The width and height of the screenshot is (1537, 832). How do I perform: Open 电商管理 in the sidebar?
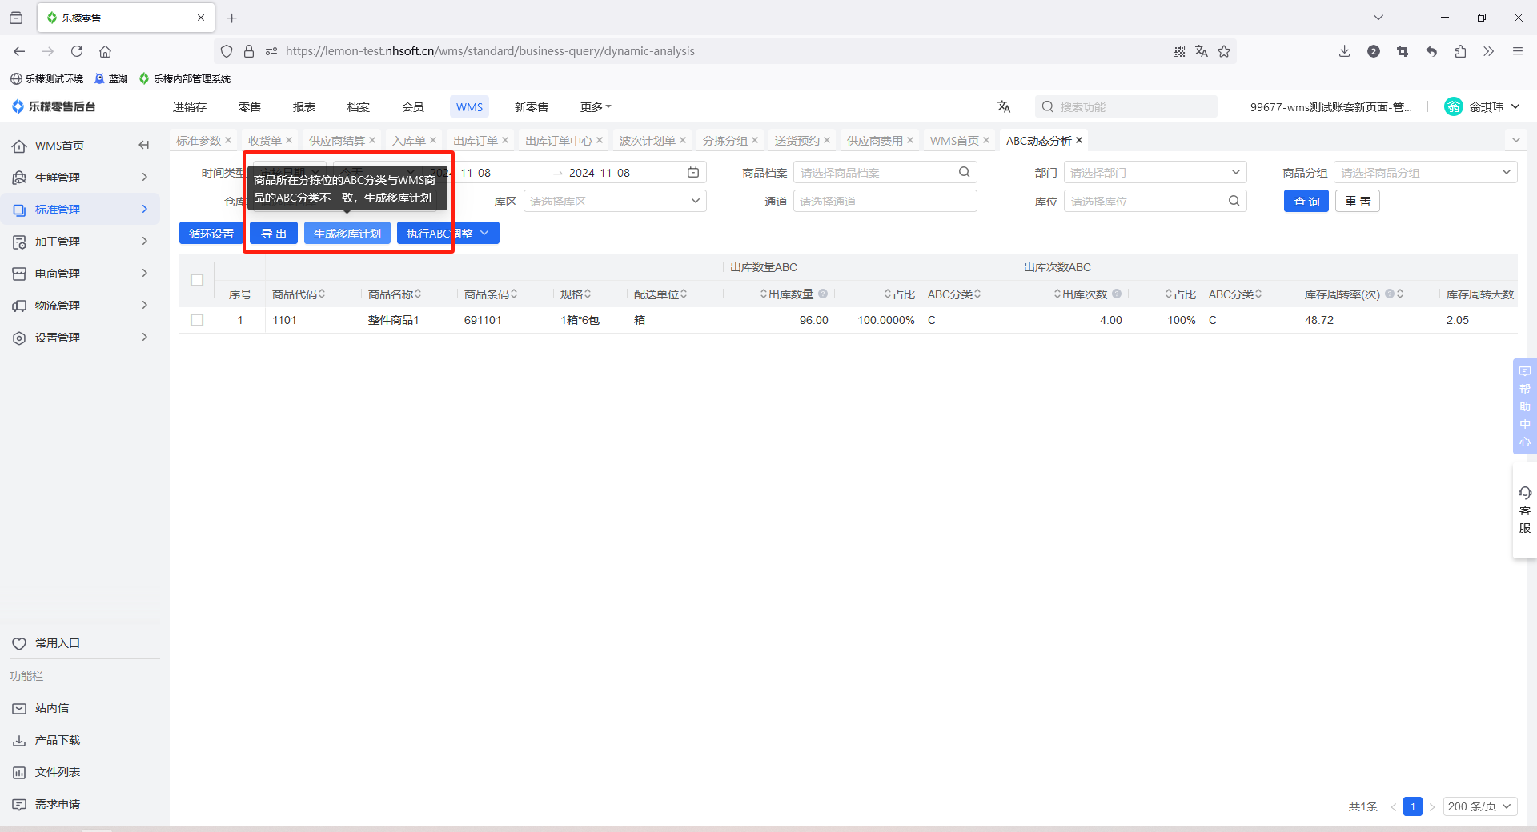click(x=80, y=273)
